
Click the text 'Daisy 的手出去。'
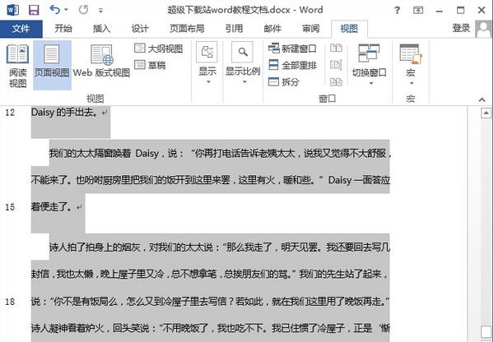64,113
